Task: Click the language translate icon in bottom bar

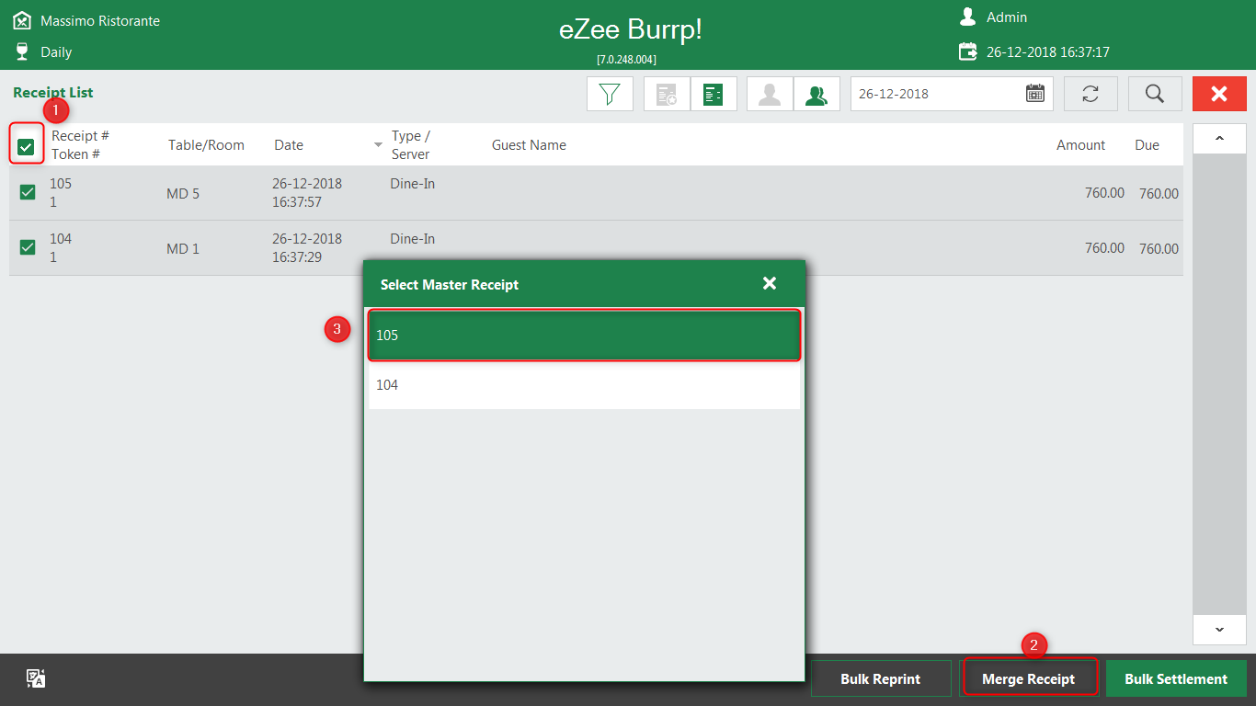Action: tap(36, 678)
